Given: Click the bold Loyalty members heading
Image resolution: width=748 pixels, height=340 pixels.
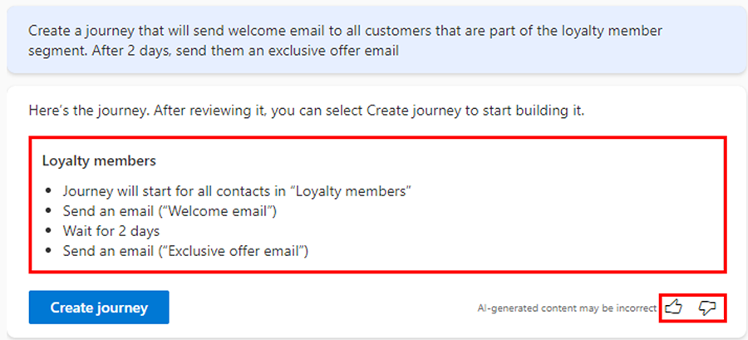Looking at the screenshot, I should [x=99, y=160].
